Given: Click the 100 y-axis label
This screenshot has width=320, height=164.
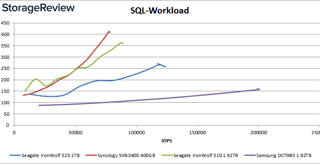Looking at the screenshot, I should tap(5, 103).
